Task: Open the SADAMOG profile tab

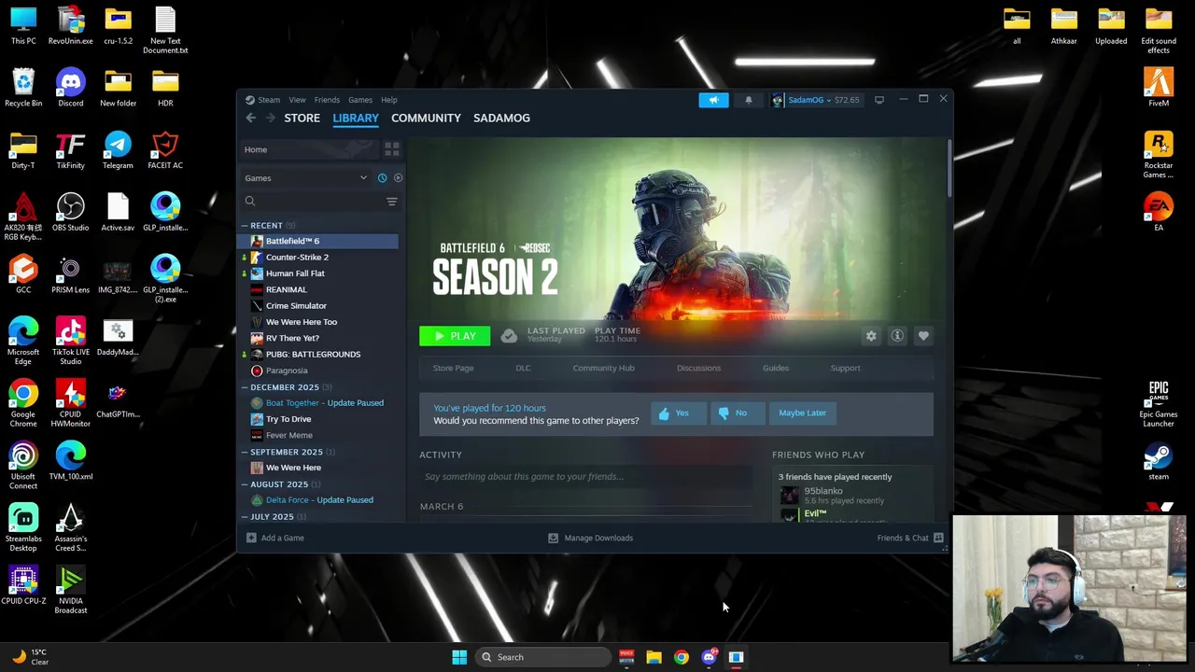Action: pyautogui.click(x=501, y=118)
